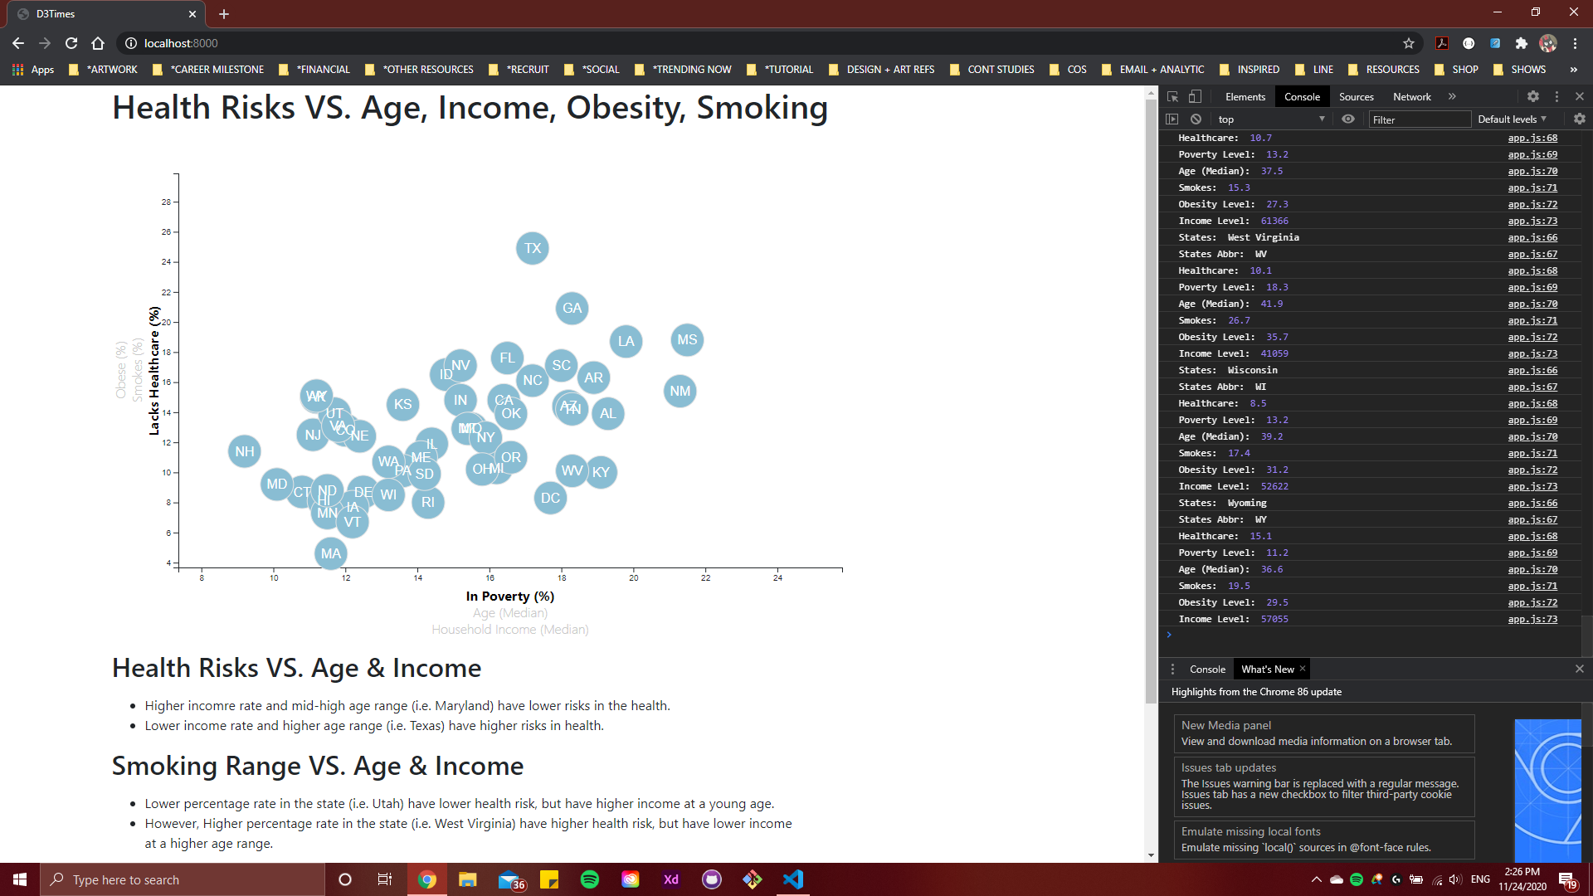Click the inspect element picker icon
Image resolution: width=1593 pixels, height=896 pixels.
click(x=1172, y=96)
